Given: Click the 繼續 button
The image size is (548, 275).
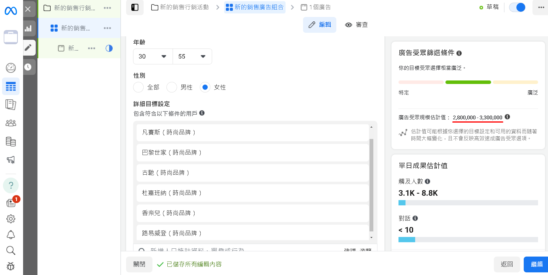Looking at the screenshot, I should 536,264.
